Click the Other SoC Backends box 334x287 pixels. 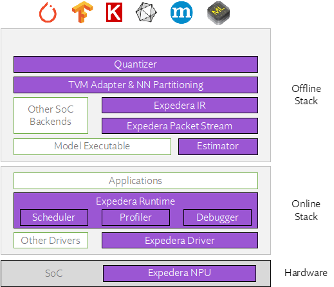[51, 115]
